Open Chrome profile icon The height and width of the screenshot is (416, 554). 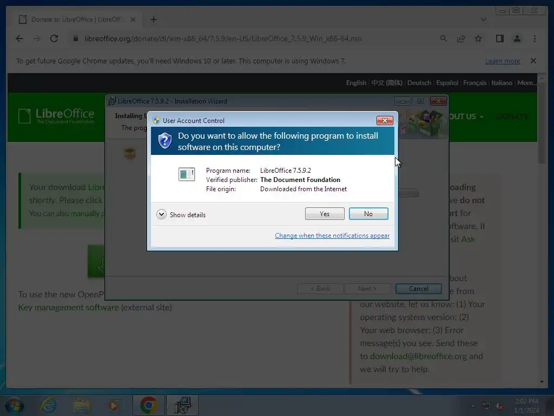point(517,38)
